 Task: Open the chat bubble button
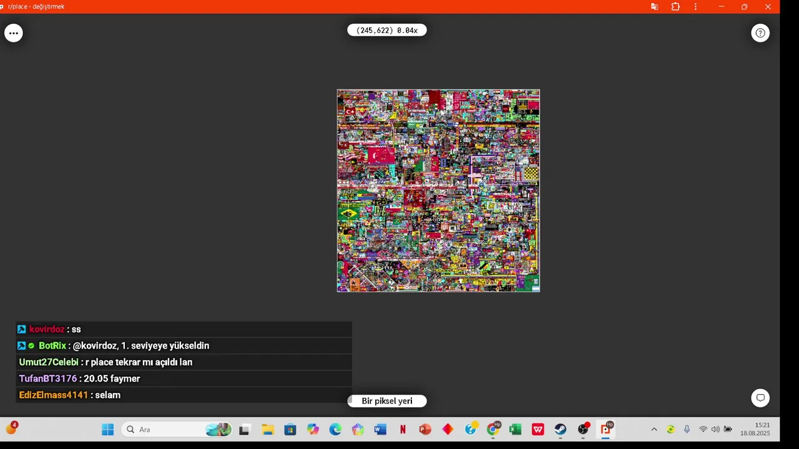click(760, 398)
